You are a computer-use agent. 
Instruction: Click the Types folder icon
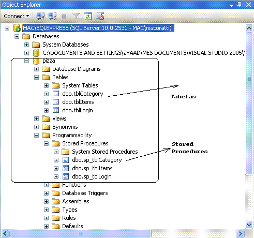tap(56, 210)
